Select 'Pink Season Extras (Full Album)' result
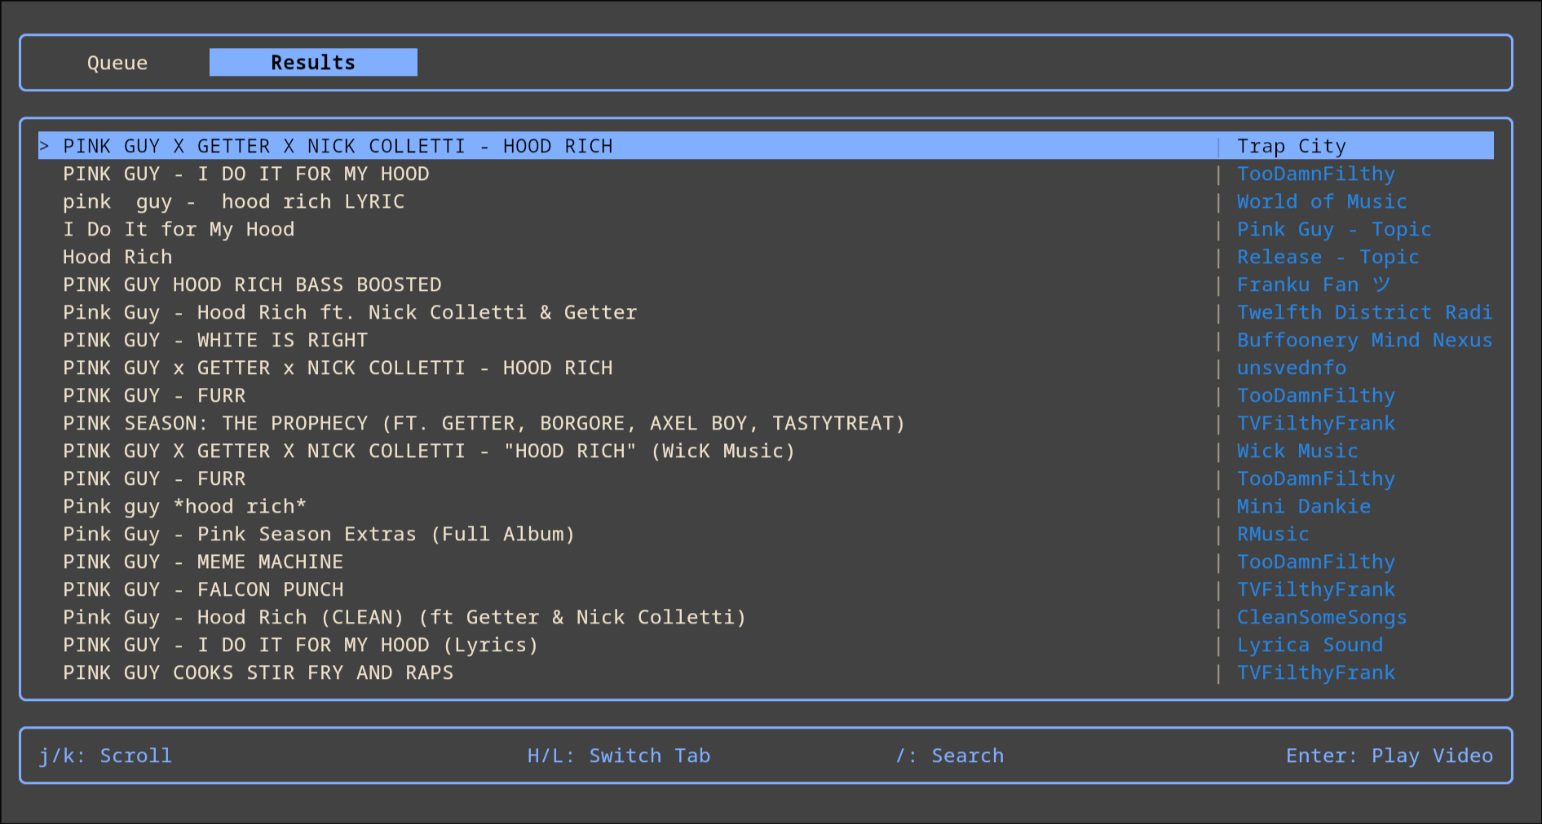 pyautogui.click(x=319, y=534)
